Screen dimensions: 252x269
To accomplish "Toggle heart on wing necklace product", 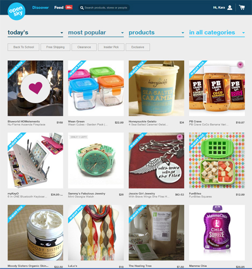I will pyautogui.click(x=179, y=137).
